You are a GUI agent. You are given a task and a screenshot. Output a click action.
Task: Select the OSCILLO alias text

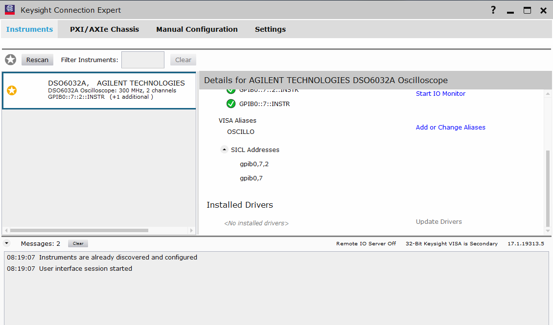coord(240,131)
